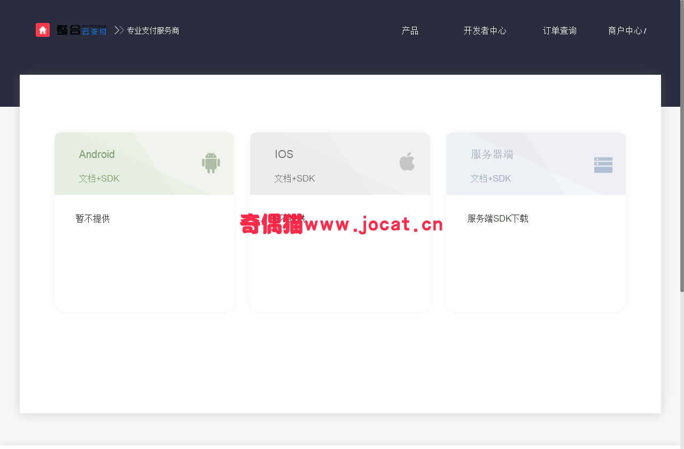Image resolution: width=684 pixels, height=449 pixels.
Task: Click the Apple logo icon
Action: (407, 161)
